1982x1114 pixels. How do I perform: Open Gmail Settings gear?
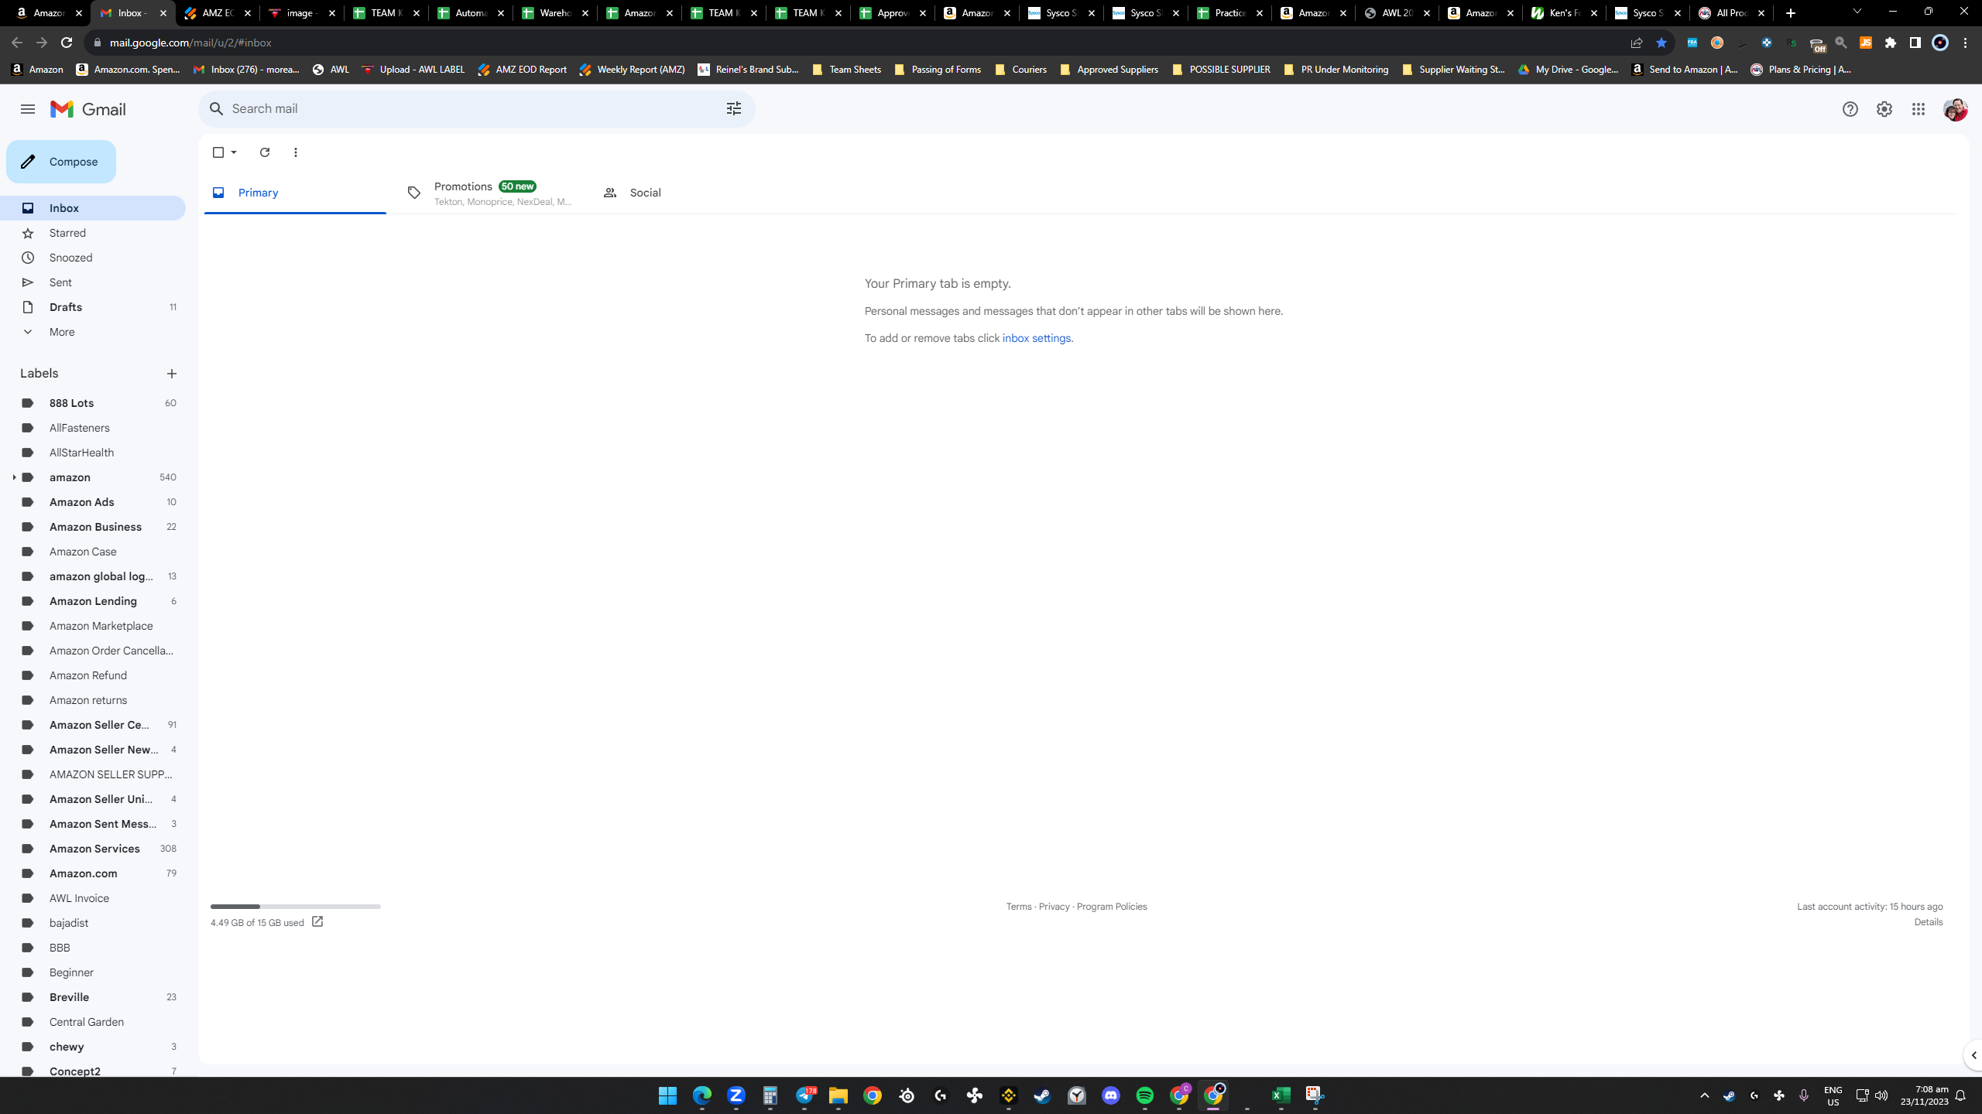click(x=1884, y=109)
